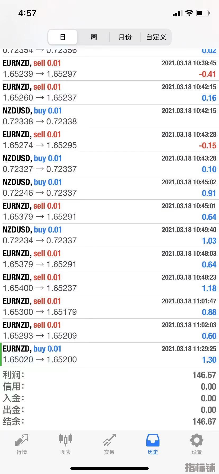Open EURNZD buy trade closed at 11:29:25
Image resolution: width=219 pixels, height=474 pixels.
[x=109, y=354]
